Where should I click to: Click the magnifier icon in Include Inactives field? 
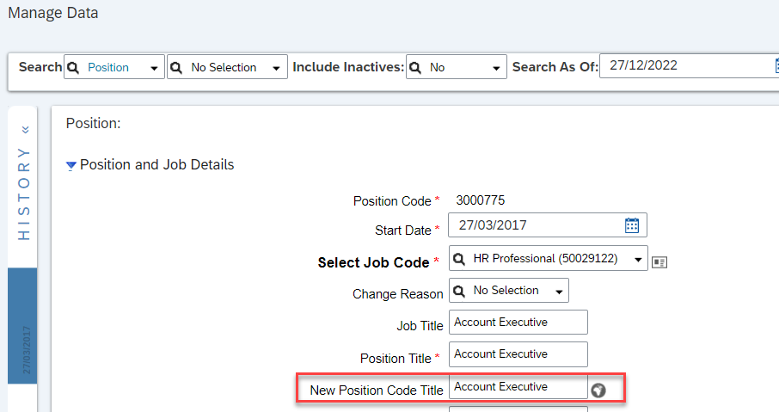[x=415, y=68]
